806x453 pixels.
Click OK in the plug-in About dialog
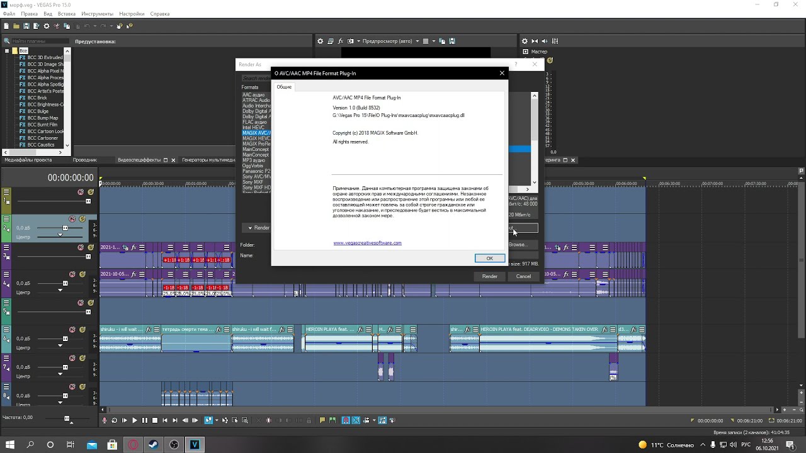click(x=489, y=258)
